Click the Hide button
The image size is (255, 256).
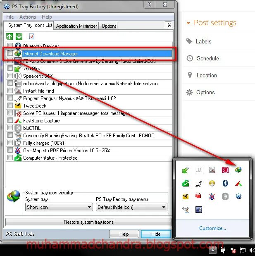[x=156, y=234]
